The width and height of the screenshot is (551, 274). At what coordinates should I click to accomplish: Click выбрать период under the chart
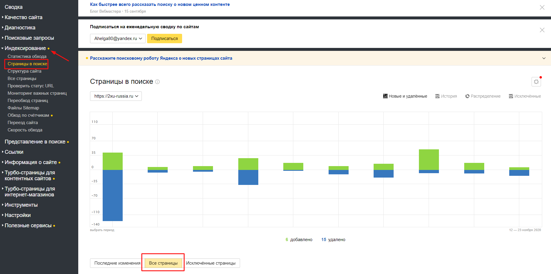(x=102, y=230)
